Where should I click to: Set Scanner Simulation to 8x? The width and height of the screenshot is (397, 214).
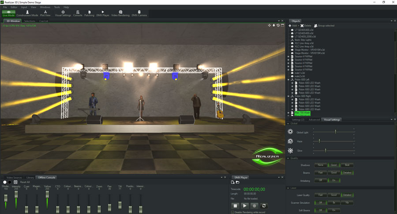[334, 203]
